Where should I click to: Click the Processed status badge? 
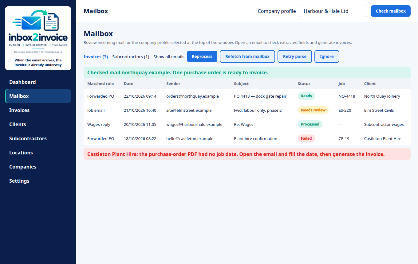point(310,124)
